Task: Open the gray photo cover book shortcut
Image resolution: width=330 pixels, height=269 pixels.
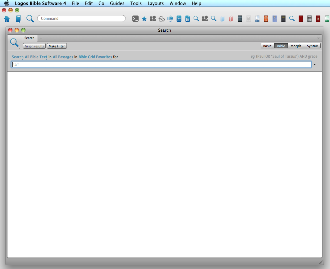Action: (x=309, y=19)
